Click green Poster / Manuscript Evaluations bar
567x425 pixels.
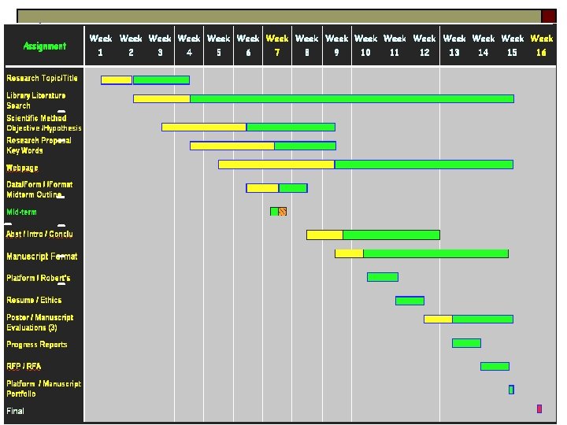click(483, 319)
